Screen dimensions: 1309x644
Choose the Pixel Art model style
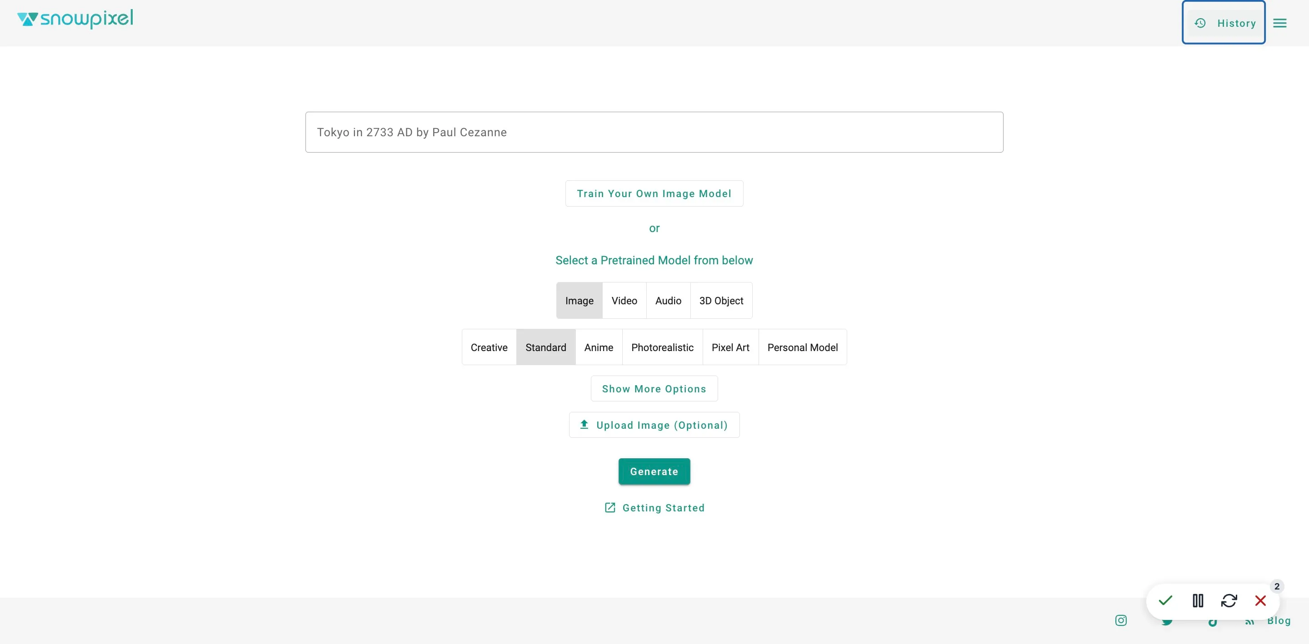tap(730, 347)
